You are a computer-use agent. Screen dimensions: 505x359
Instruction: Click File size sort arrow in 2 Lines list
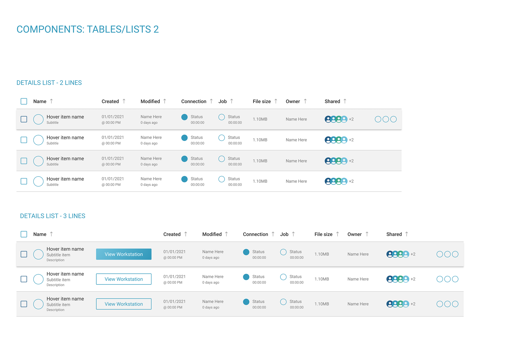pyautogui.click(x=276, y=101)
